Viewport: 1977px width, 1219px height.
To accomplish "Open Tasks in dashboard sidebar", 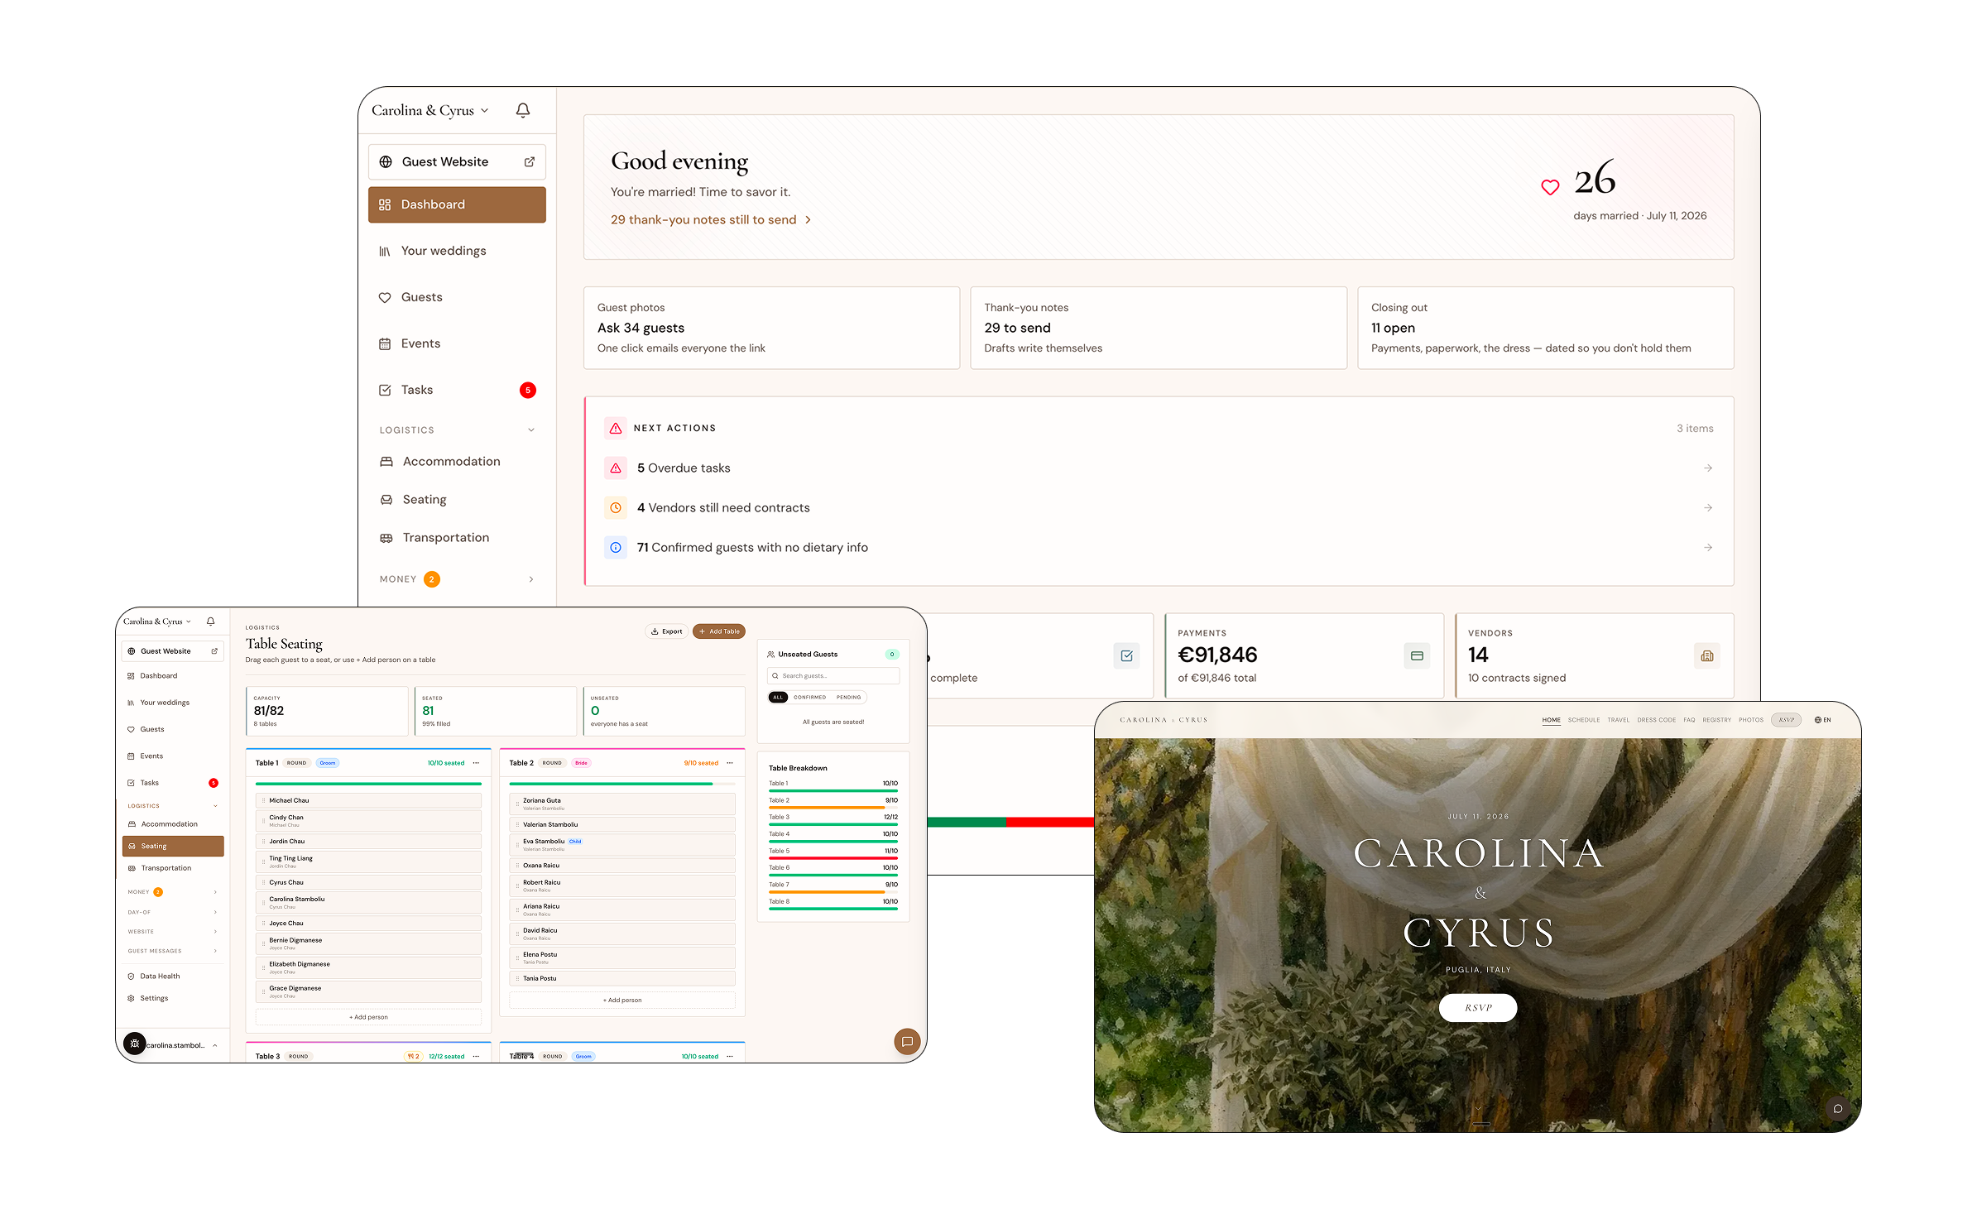I will (x=457, y=390).
